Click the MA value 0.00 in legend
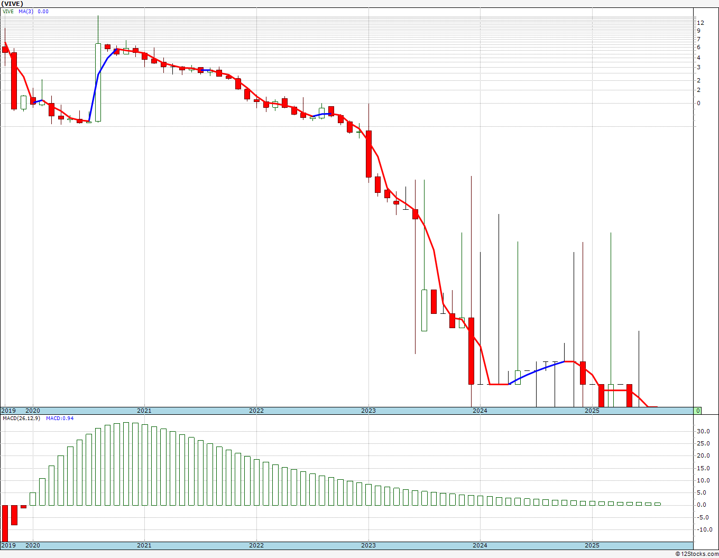The image size is (719, 558). click(x=43, y=11)
